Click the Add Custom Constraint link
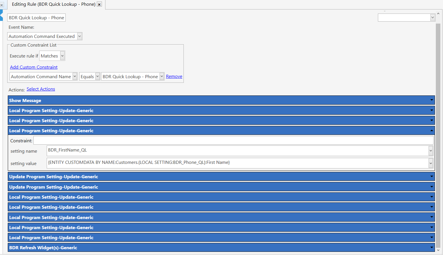The image size is (443, 255). coord(34,67)
